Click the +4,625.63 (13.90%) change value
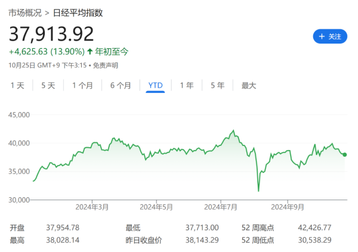The image size is (358, 252). tap(47, 52)
